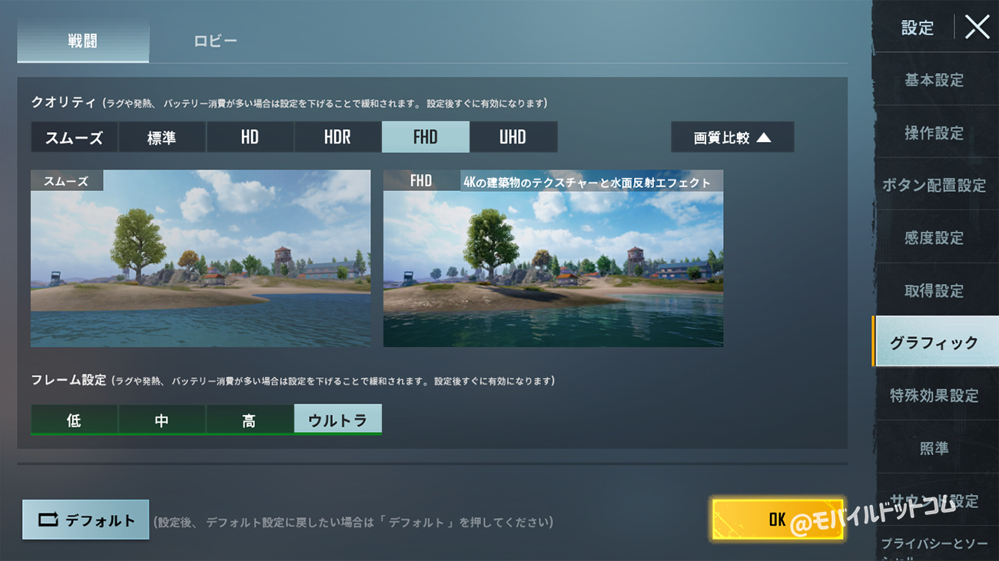Click the クオリティ section heading
This screenshot has width=999, height=561.
(x=63, y=102)
